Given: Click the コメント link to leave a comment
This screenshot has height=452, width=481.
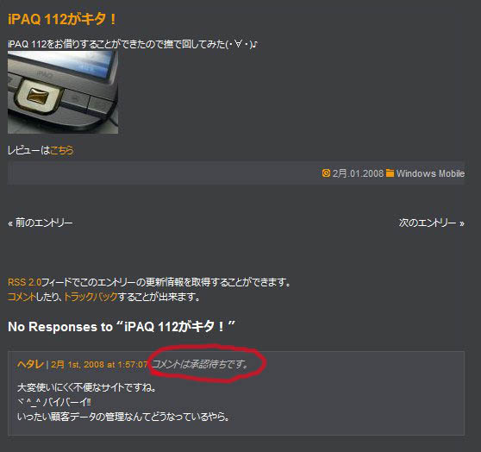Looking at the screenshot, I should click(x=22, y=297).
